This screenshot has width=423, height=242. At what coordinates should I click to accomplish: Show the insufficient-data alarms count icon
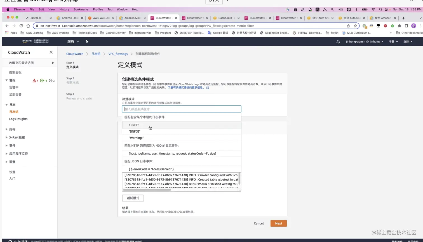51,81
